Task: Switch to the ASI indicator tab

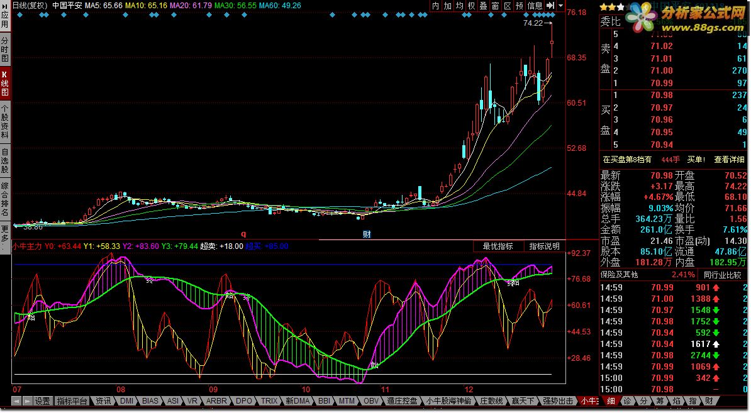Action: click(x=172, y=401)
